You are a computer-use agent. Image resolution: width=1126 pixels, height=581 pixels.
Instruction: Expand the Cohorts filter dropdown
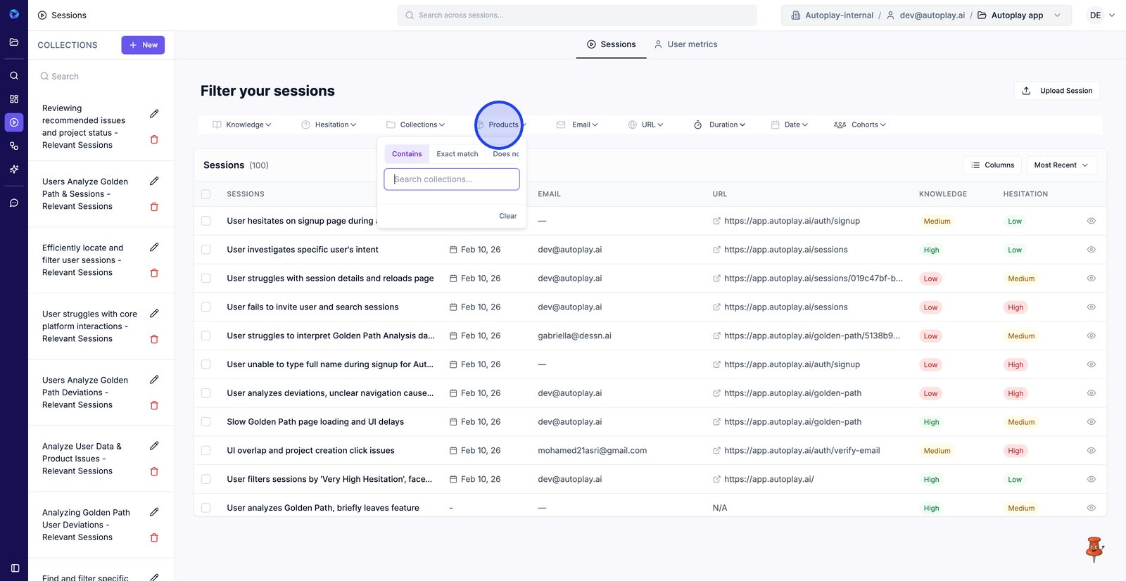(859, 124)
